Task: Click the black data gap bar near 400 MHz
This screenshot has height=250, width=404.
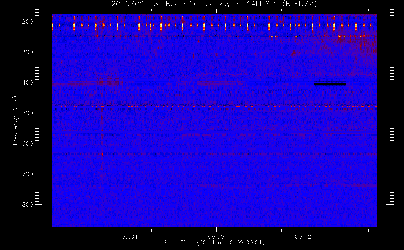Action: (330, 84)
